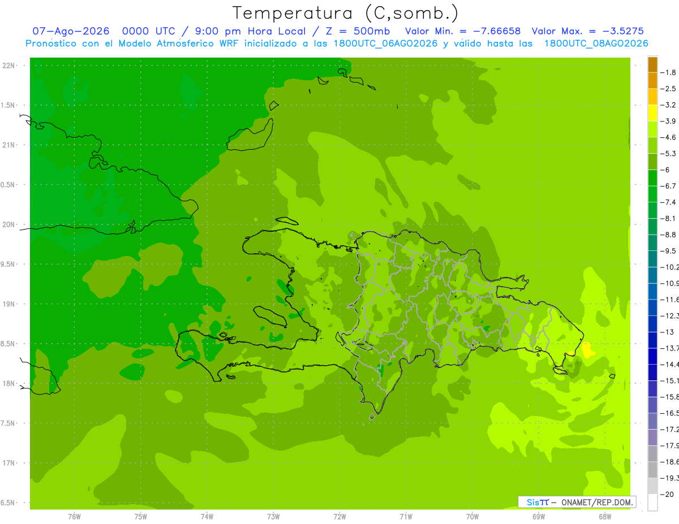Click the '76W' longitude axis label
The image size is (679, 524).
pos(74,517)
